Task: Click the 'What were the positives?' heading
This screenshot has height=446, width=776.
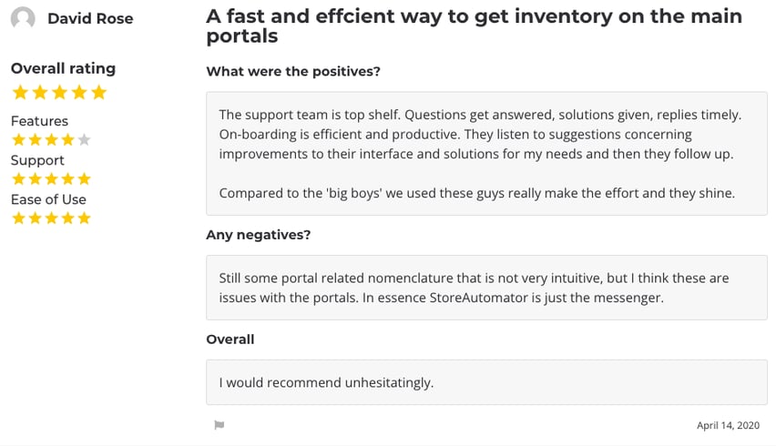Action: pyautogui.click(x=293, y=72)
